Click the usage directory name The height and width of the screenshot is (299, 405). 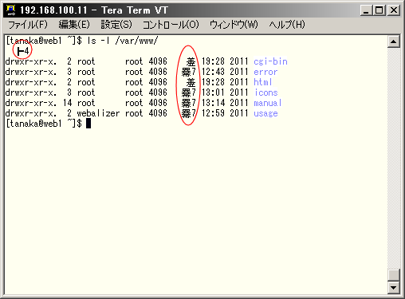pos(265,113)
